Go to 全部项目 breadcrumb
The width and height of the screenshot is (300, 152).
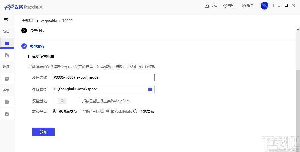tap(29, 21)
